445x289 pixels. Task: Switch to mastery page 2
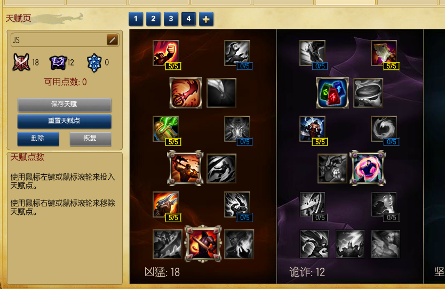point(153,19)
